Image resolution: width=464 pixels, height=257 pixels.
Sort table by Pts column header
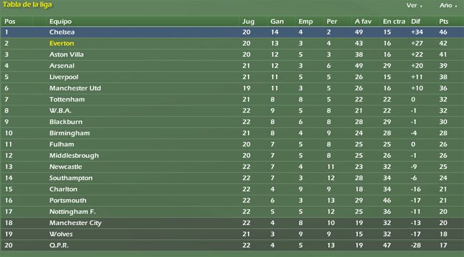pos(444,21)
